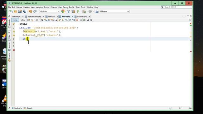The height and width of the screenshot is (114, 203).
Task: Open the Help menu
Action: click(x=96, y=7)
